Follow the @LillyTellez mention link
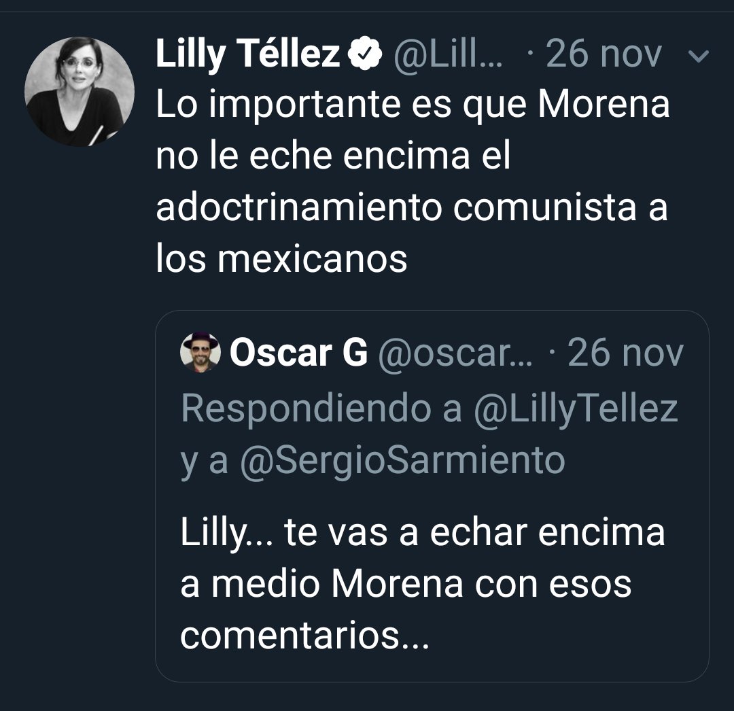This screenshot has width=734, height=711. [575, 409]
